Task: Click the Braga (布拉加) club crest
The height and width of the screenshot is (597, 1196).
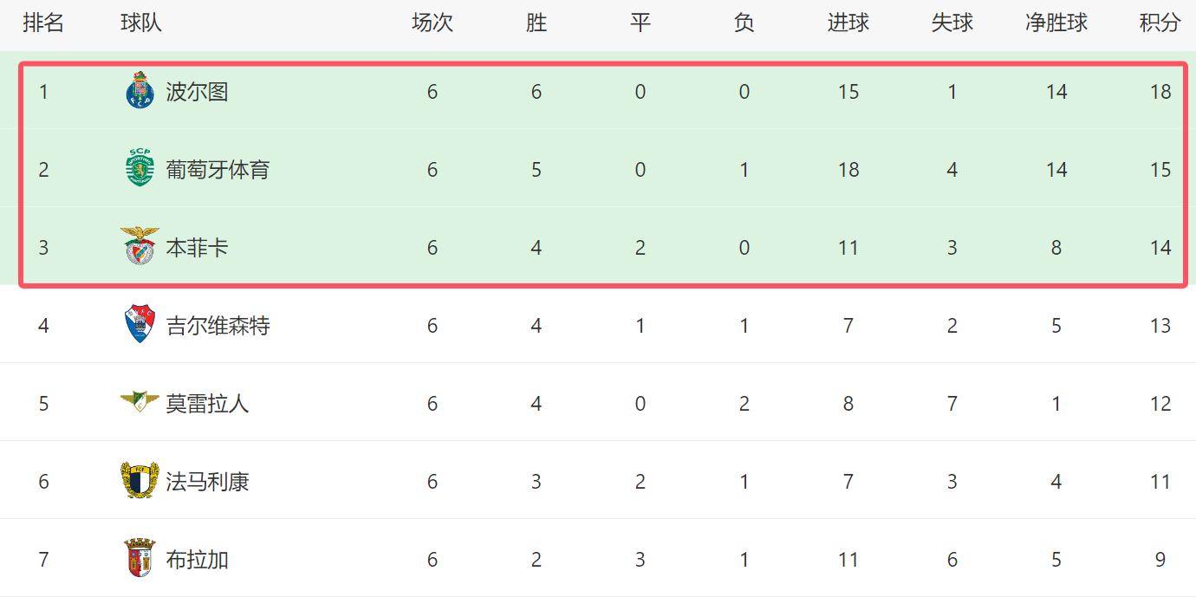Action: click(x=140, y=558)
